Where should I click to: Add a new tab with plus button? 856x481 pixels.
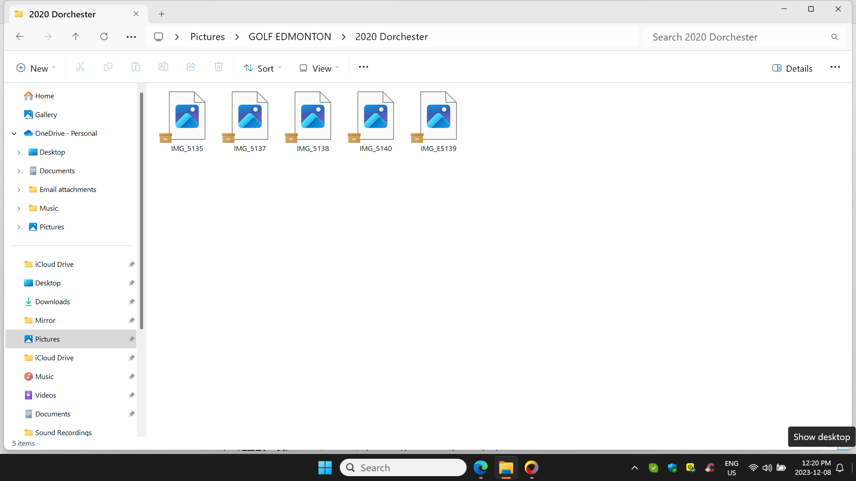point(161,14)
